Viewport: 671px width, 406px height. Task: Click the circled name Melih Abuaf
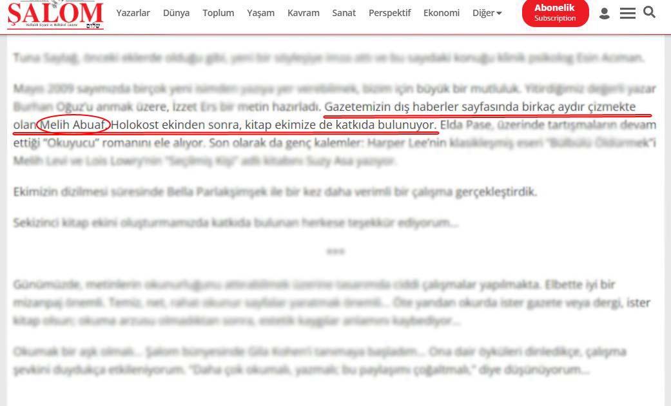coord(73,125)
